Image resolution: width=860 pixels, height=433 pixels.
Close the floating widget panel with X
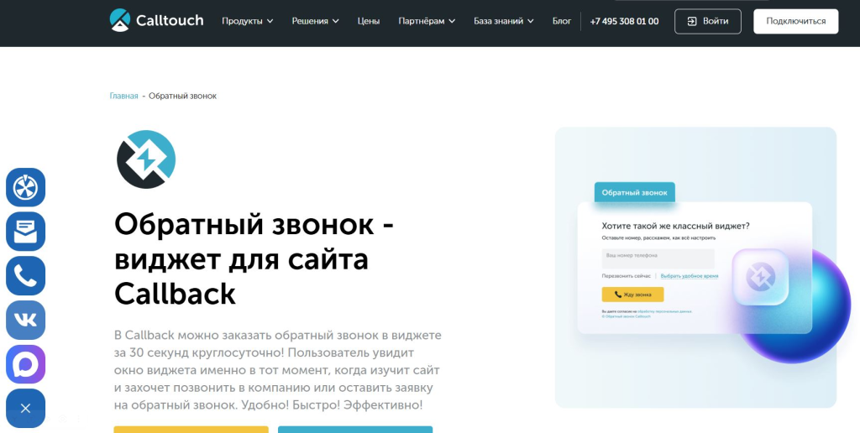[x=26, y=409]
